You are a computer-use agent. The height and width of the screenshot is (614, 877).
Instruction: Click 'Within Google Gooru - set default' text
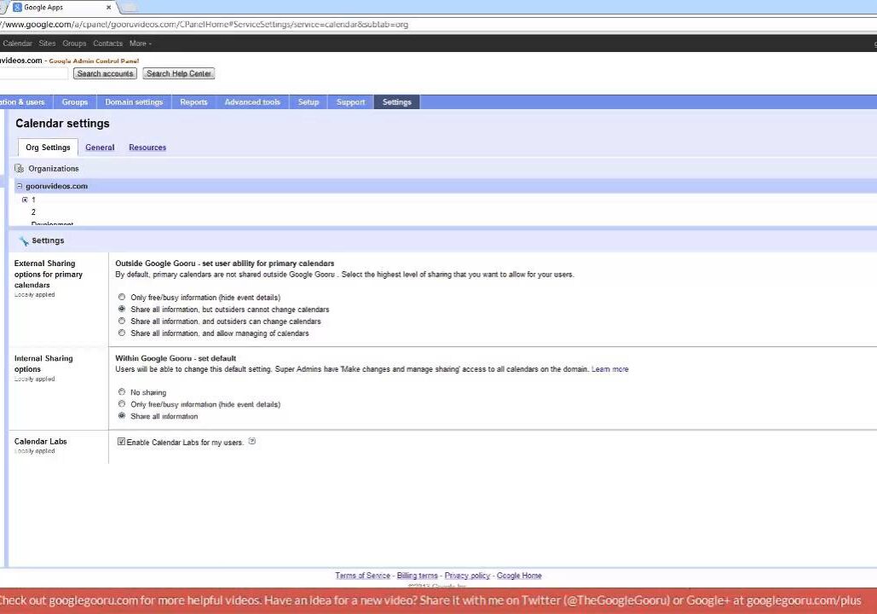pyautogui.click(x=176, y=358)
